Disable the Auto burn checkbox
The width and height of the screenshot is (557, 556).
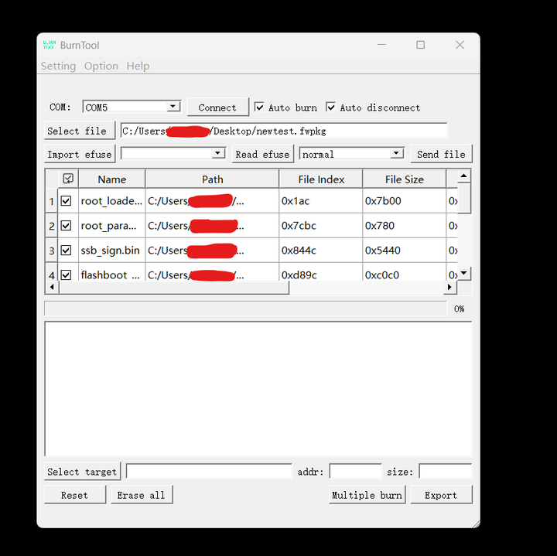259,107
